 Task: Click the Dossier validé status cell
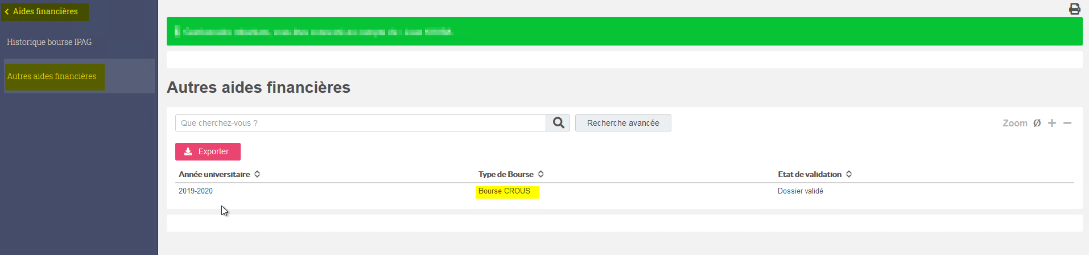pyautogui.click(x=800, y=191)
